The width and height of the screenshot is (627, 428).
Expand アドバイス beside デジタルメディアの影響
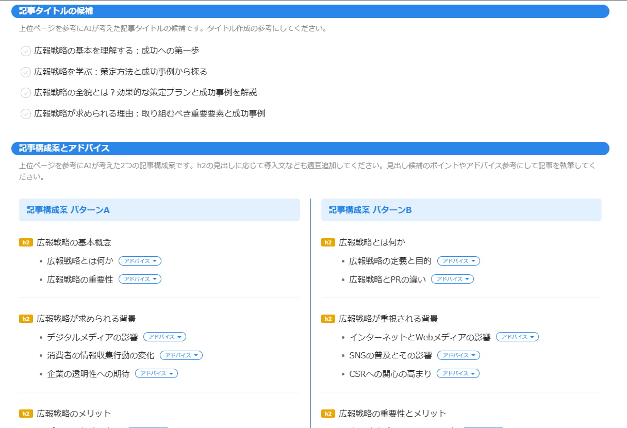[x=165, y=337]
